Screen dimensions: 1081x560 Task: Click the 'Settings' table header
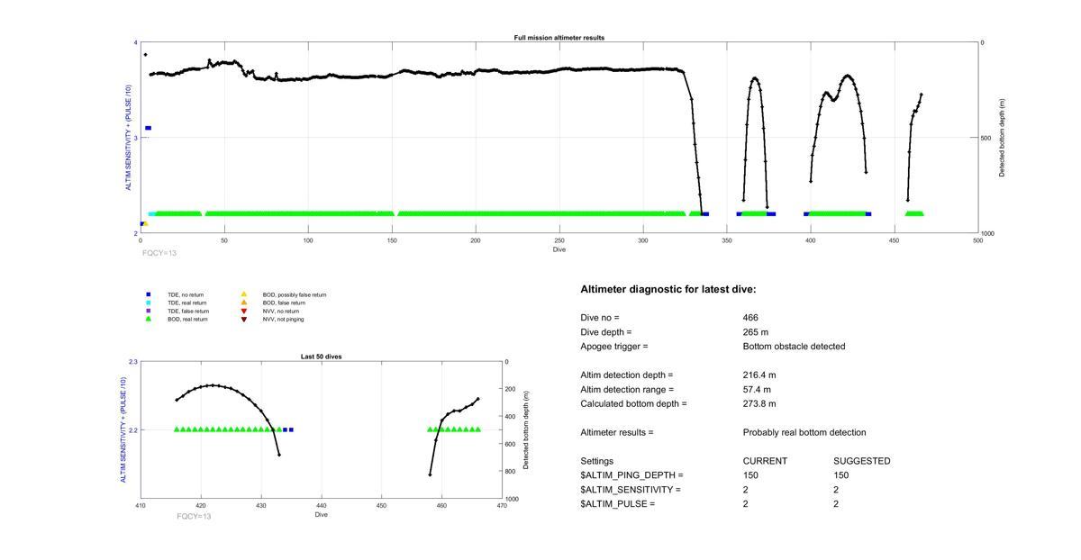tap(596, 461)
